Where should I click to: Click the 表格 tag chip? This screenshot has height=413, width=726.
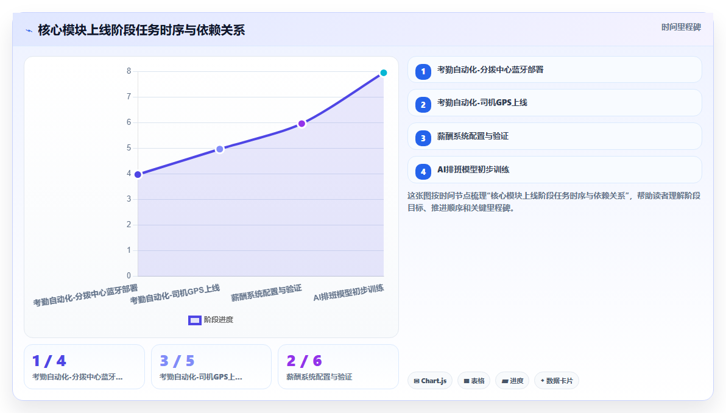(474, 381)
